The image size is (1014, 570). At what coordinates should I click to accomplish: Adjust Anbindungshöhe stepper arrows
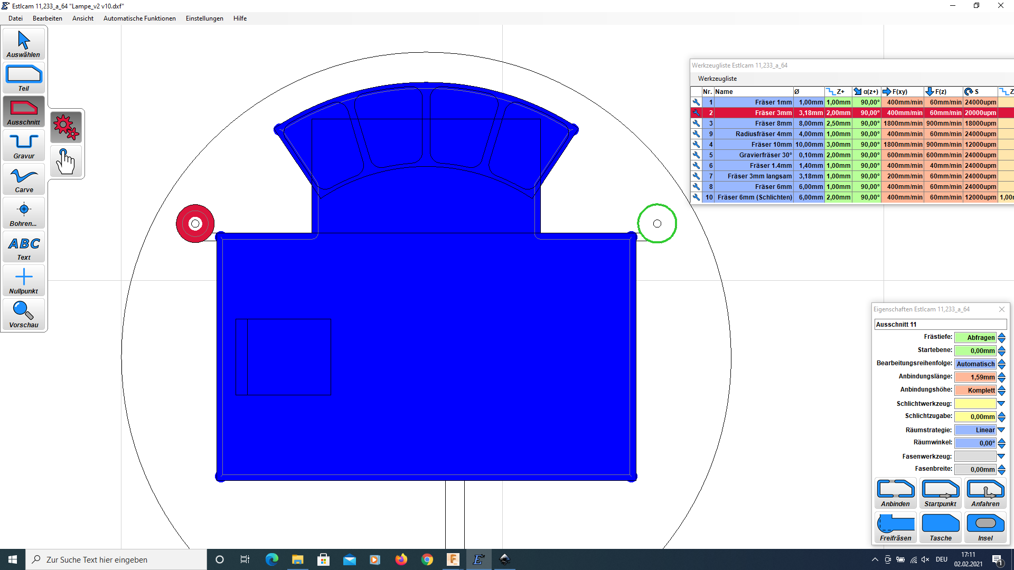pos(1001,391)
